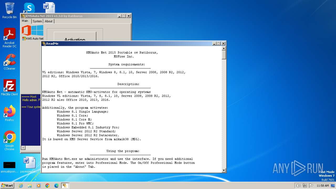Click ReadMe scrollbar up arrow

224,49
